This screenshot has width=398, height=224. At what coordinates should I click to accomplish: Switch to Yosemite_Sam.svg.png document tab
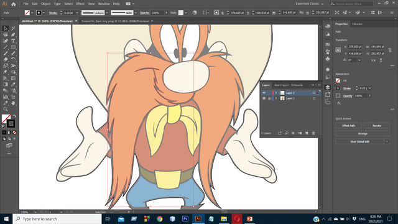pyautogui.click(x=115, y=21)
